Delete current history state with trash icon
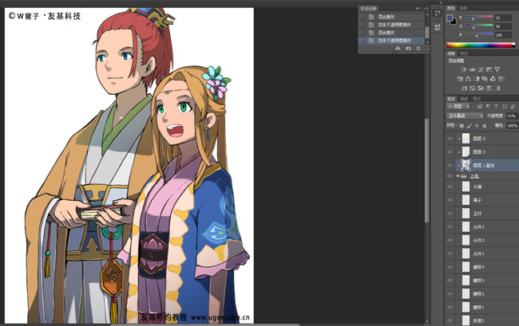Screen dimensions: 519x326 pyautogui.click(x=418, y=49)
